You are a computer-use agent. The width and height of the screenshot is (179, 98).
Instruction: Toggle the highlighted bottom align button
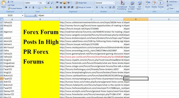64,3
